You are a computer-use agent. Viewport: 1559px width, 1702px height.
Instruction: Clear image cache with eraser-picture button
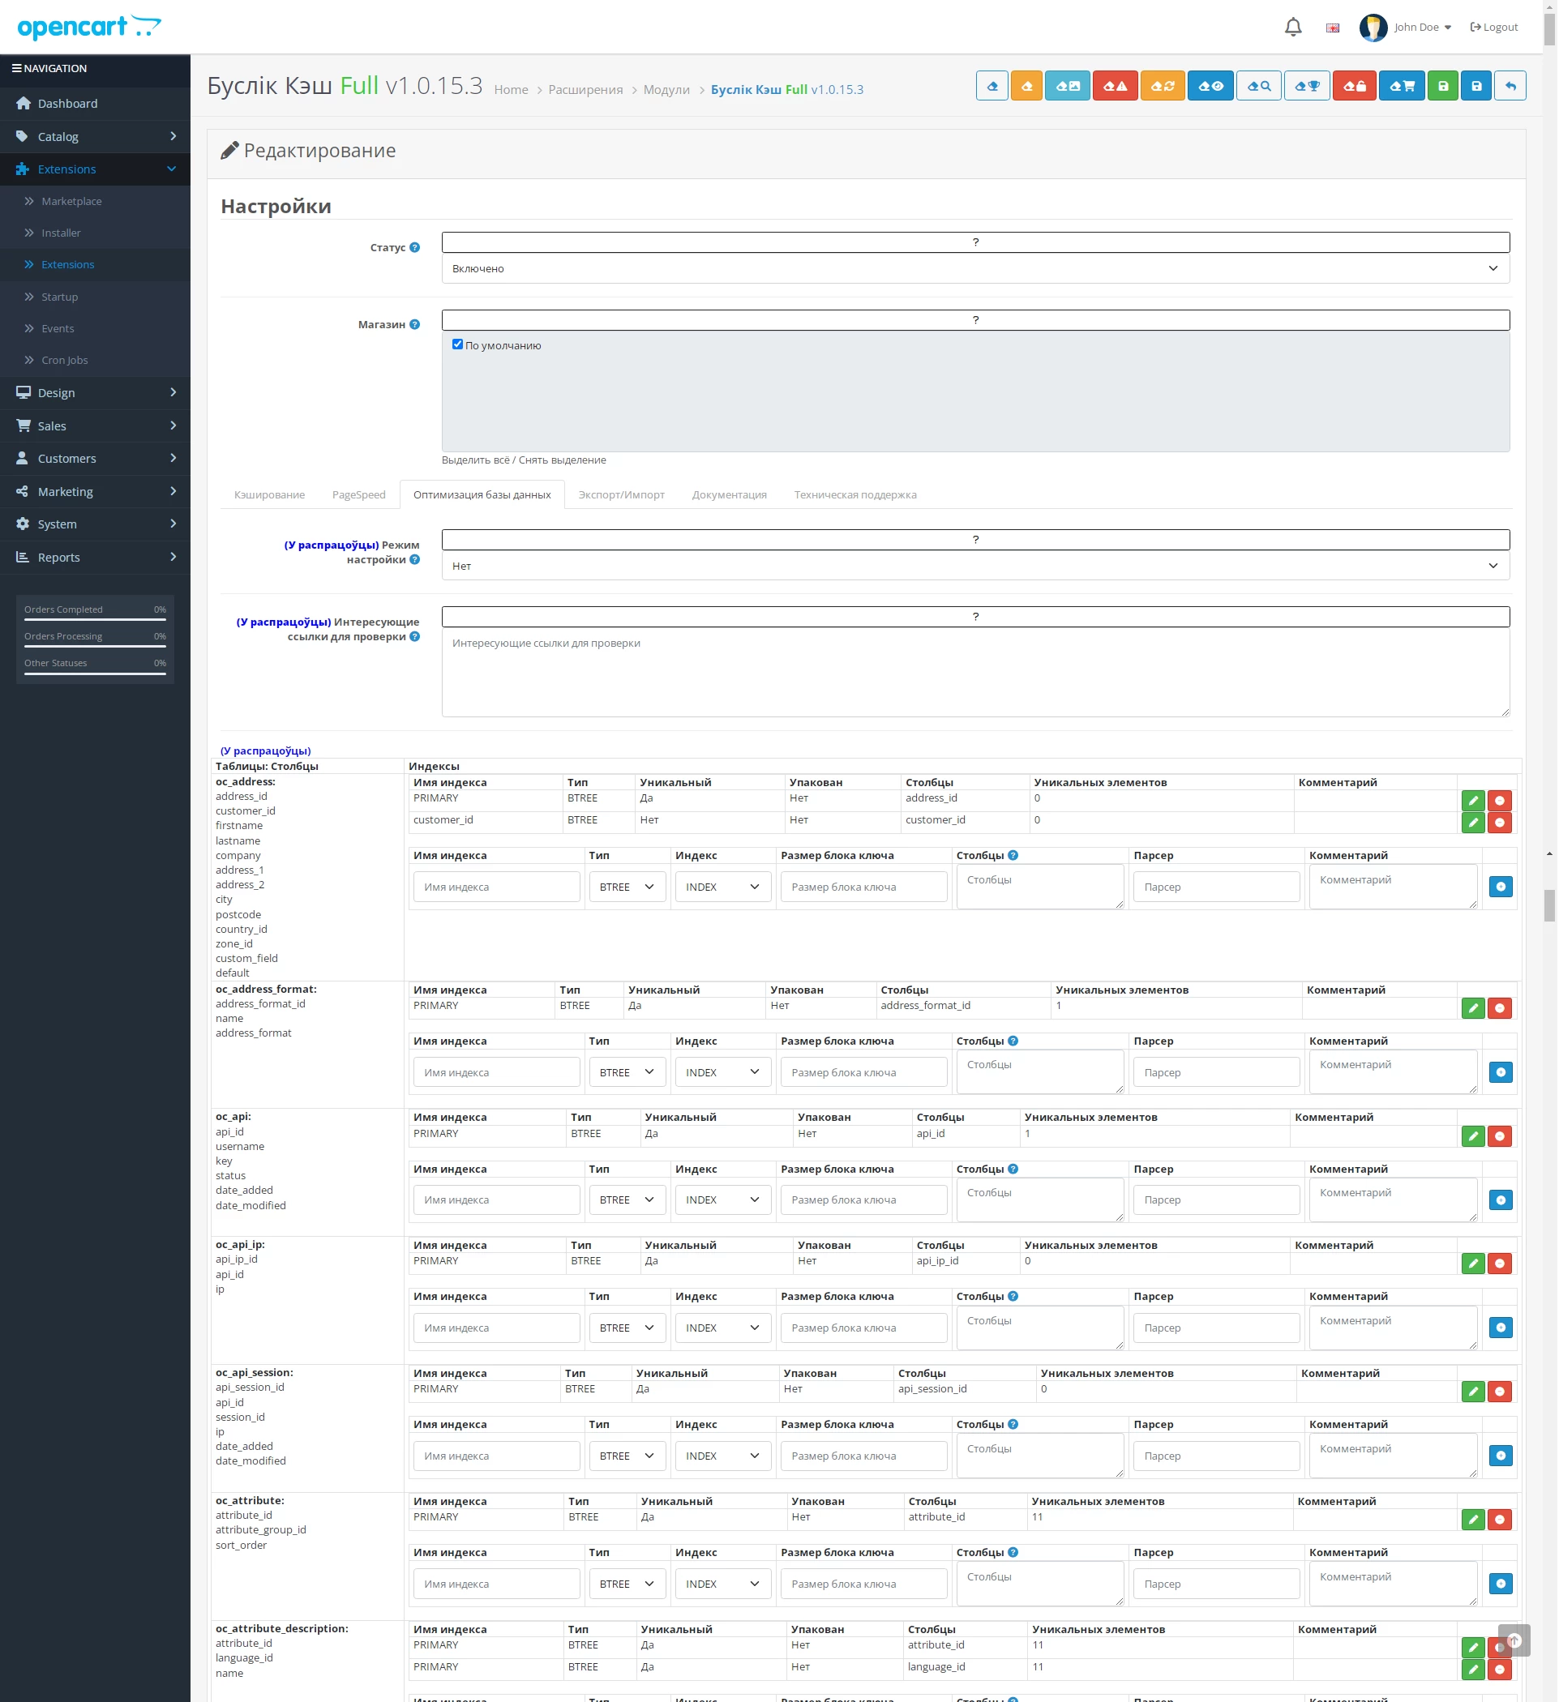tap(1069, 86)
